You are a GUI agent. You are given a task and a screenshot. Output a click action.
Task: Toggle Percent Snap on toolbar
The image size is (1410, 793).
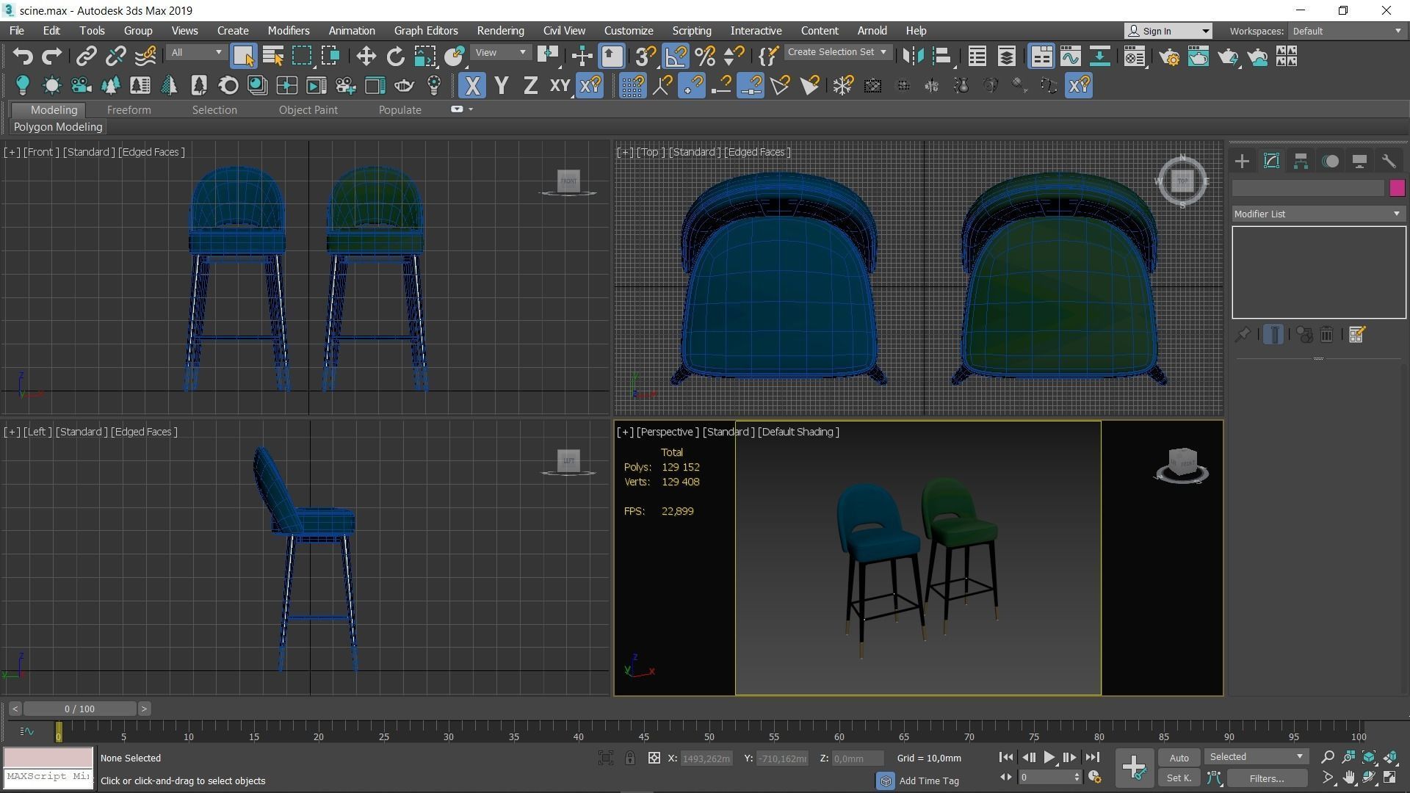coord(705,57)
